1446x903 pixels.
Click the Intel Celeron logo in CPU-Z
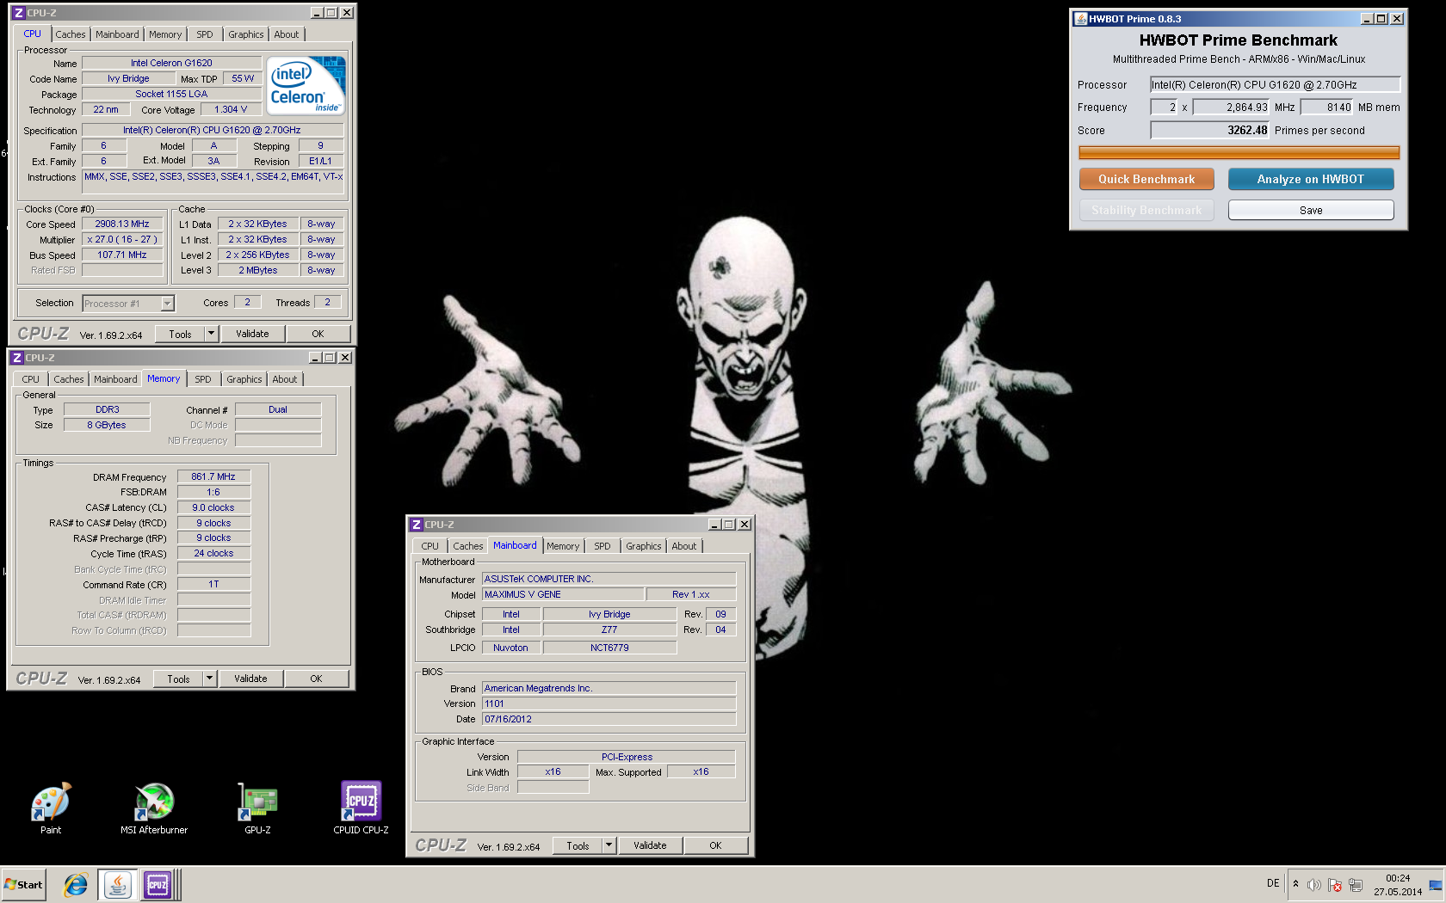click(x=306, y=86)
